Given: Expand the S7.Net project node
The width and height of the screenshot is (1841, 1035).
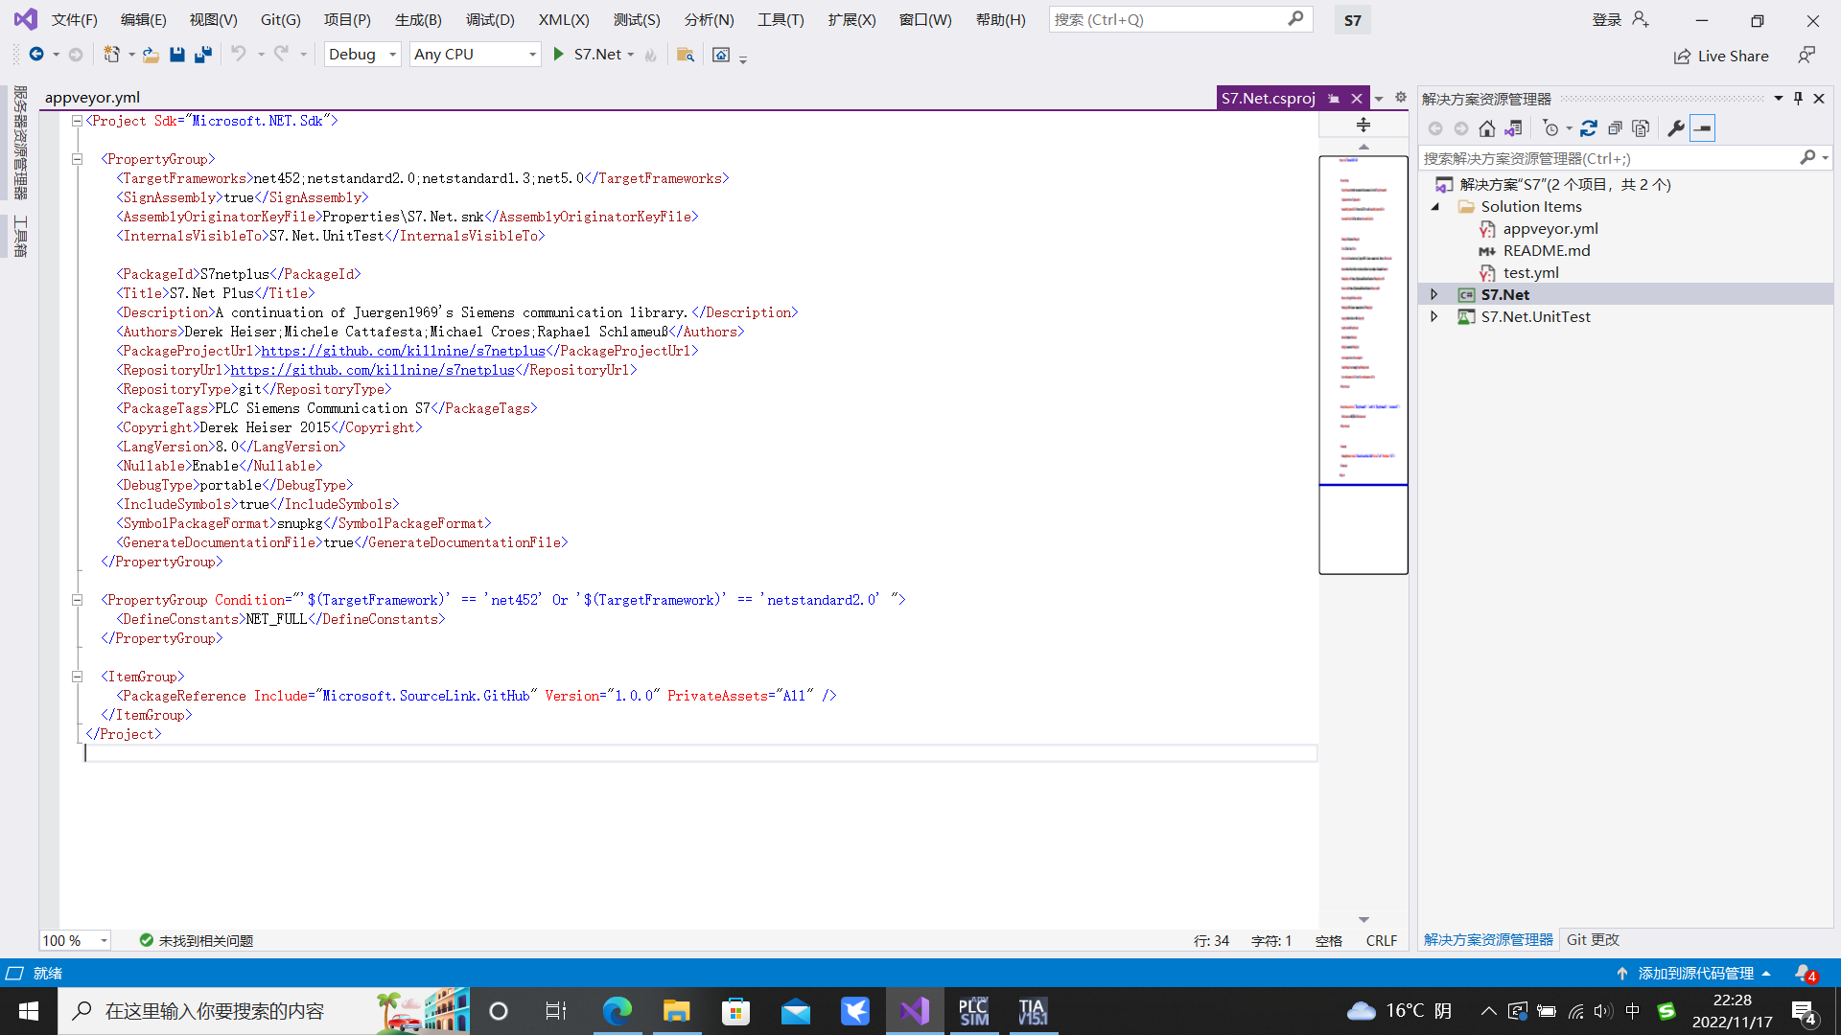Looking at the screenshot, I should (x=1434, y=294).
